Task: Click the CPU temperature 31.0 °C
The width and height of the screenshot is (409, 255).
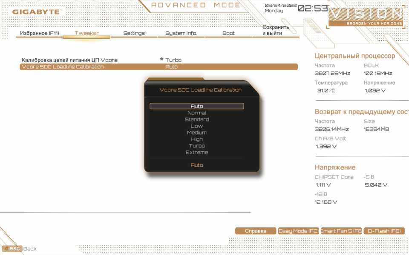Action: click(x=326, y=91)
